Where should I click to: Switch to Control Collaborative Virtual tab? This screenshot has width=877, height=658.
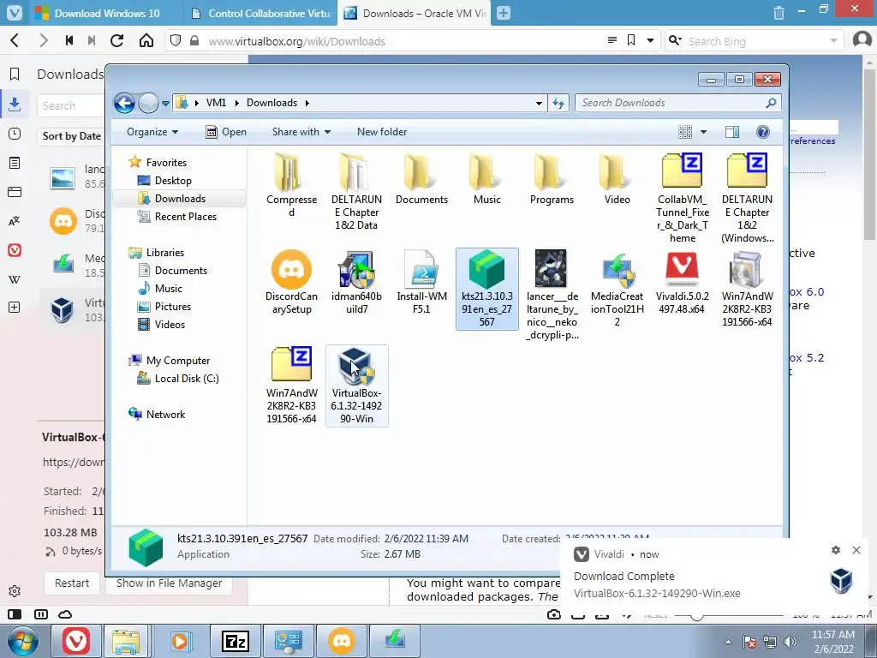click(260, 14)
